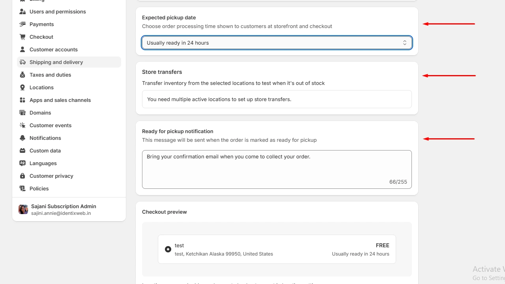Open Apps and sales channels
This screenshot has width=505, height=284.
tap(69, 100)
